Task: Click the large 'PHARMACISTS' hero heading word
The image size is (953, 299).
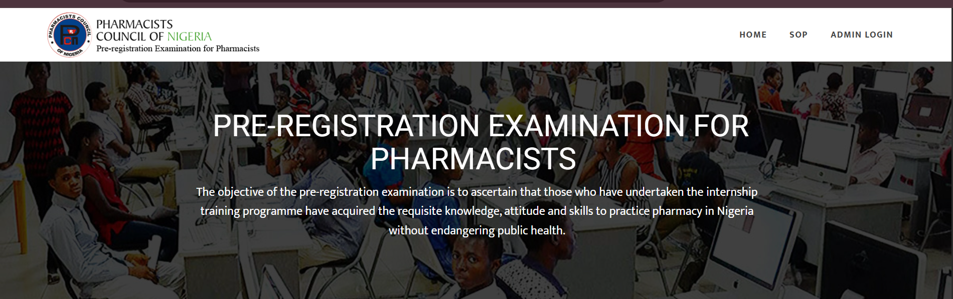Action: (473, 159)
